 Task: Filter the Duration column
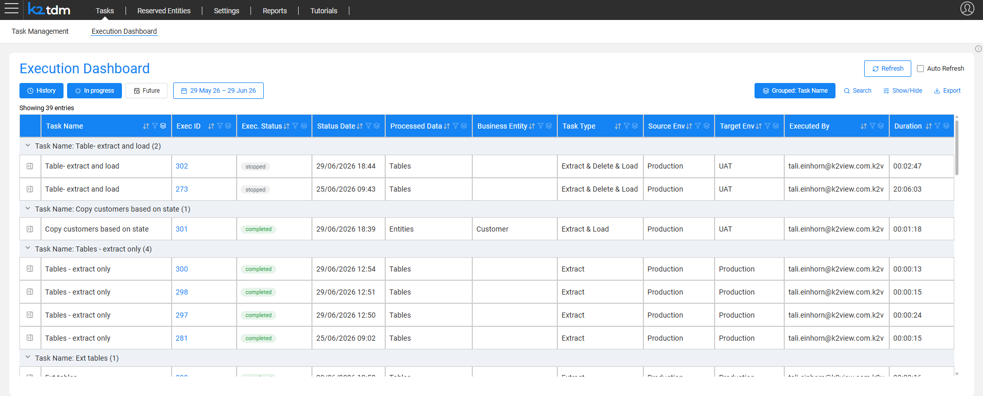(x=937, y=126)
